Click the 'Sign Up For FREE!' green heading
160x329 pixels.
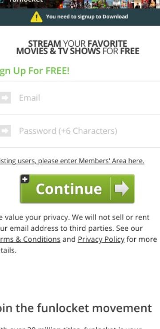[x=35, y=71]
